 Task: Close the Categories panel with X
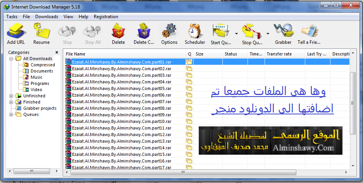[x=57, y=52]
